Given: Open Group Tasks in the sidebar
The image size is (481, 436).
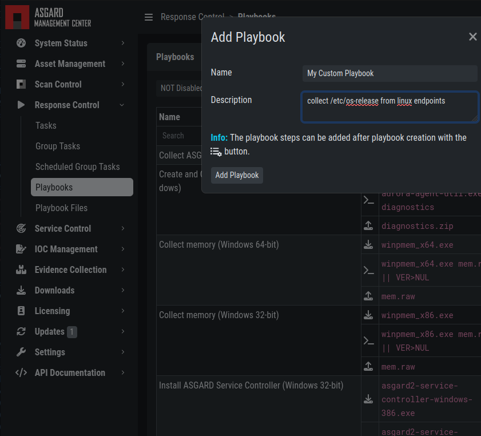Looking at the screenshot, I should [58, 146].
